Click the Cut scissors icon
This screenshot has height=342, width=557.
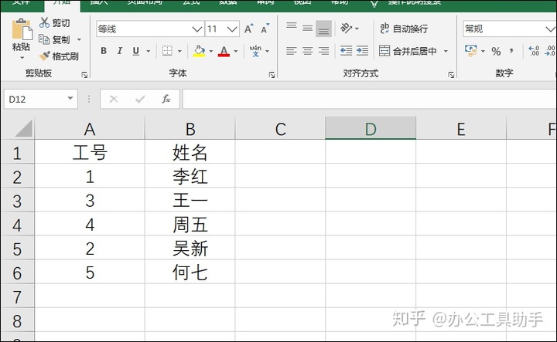coord(44,22)
